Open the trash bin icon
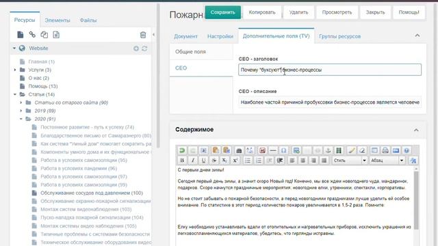The height and width of the screenshot is (246, 438). point(143,35)
